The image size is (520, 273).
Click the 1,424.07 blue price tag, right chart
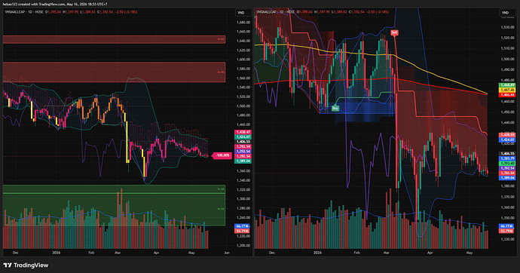tap(507, 140)
